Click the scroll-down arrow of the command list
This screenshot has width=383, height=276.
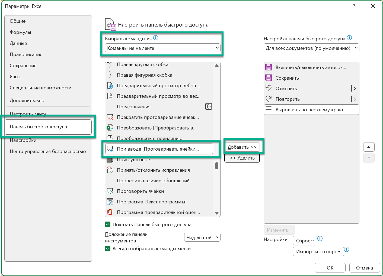[x=216, y=213]
